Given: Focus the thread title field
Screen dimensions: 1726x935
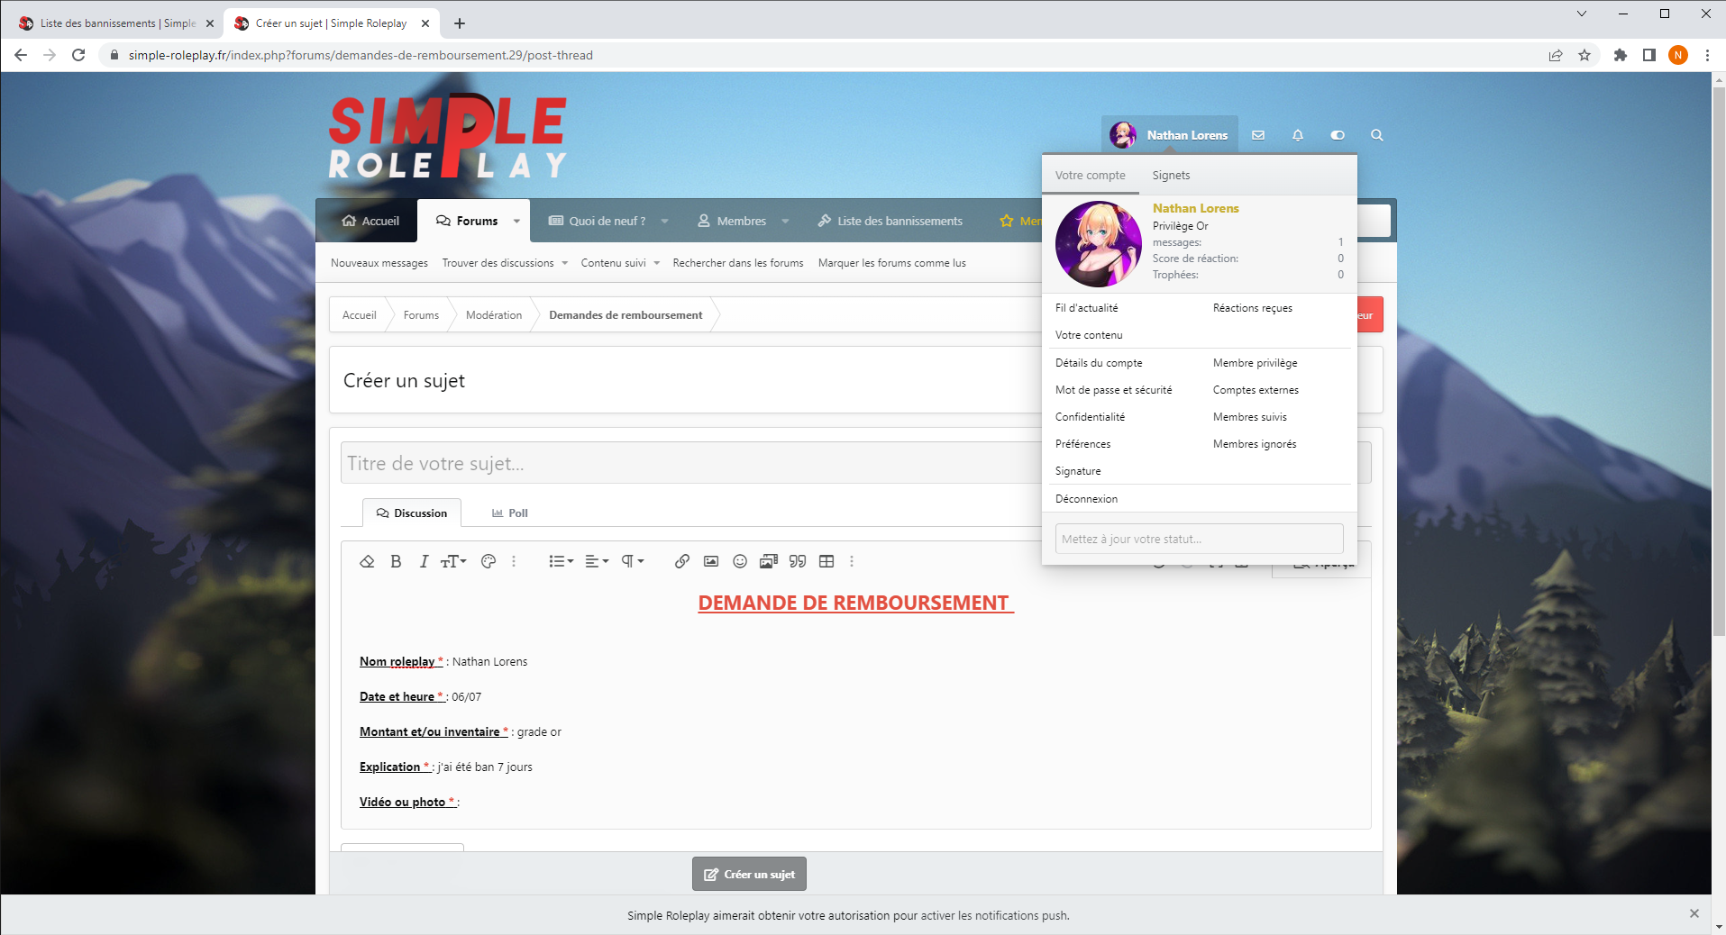Looking at the screenshot, I should point(691,463).
